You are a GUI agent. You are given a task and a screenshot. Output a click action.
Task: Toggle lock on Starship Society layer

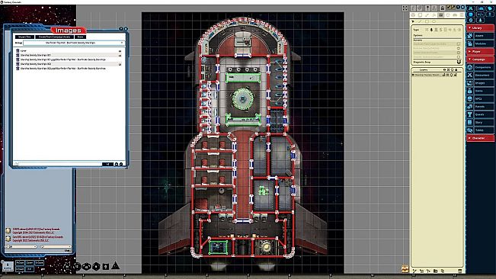click(x=456, y=75)
